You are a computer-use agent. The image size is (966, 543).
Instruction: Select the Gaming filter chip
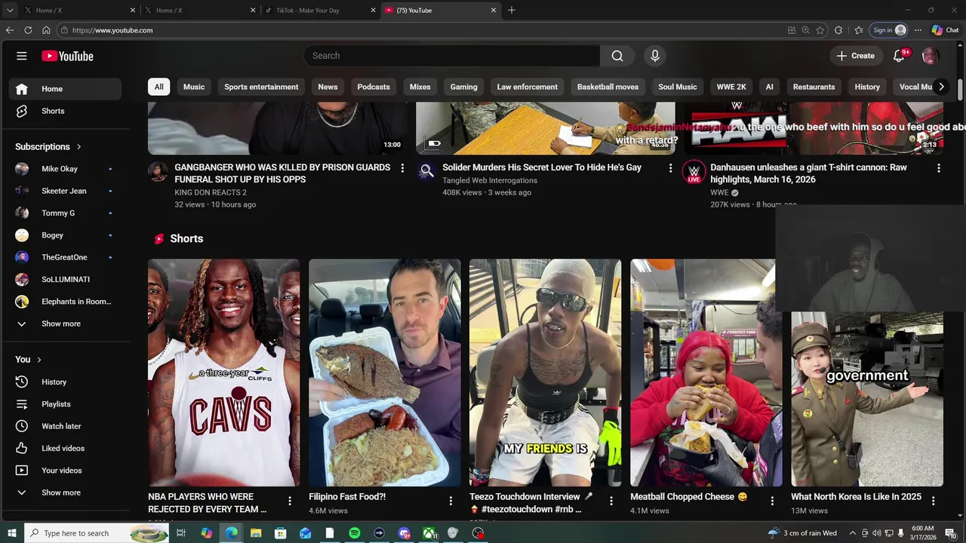click(463, 87)
